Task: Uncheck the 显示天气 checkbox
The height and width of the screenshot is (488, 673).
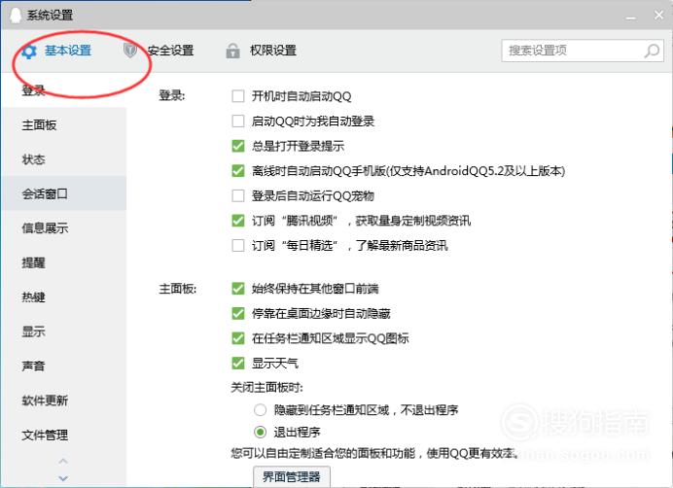Action: [237, 364]
